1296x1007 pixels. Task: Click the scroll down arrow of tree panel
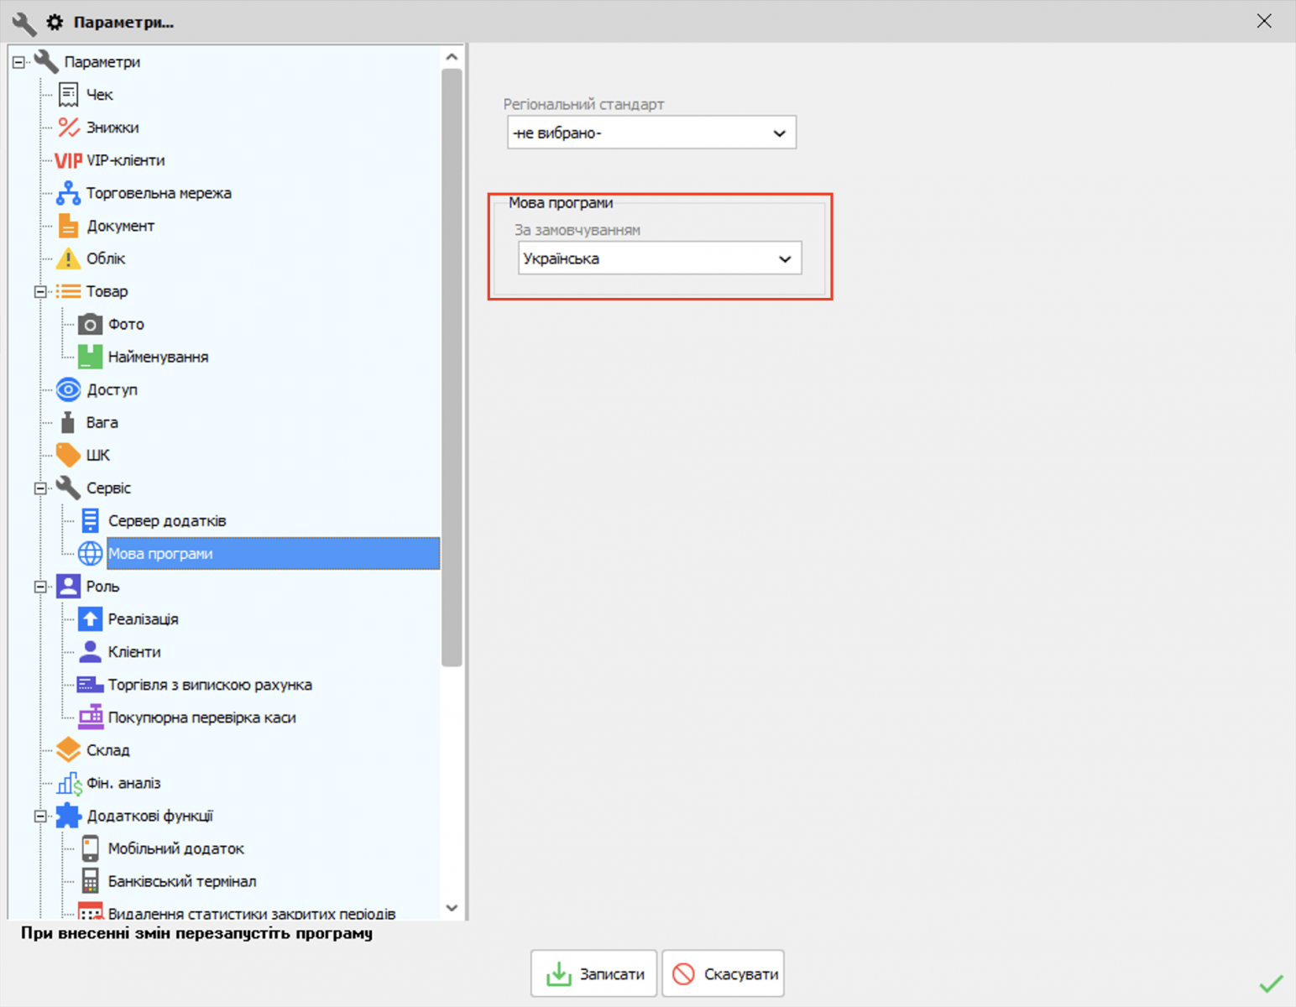452,908
